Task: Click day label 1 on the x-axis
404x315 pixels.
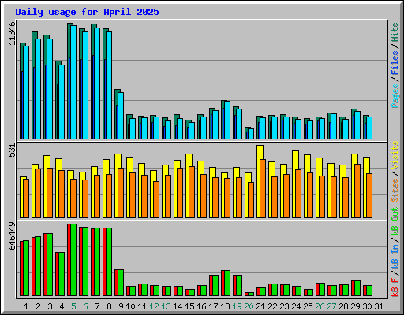Action: point(26,306)
